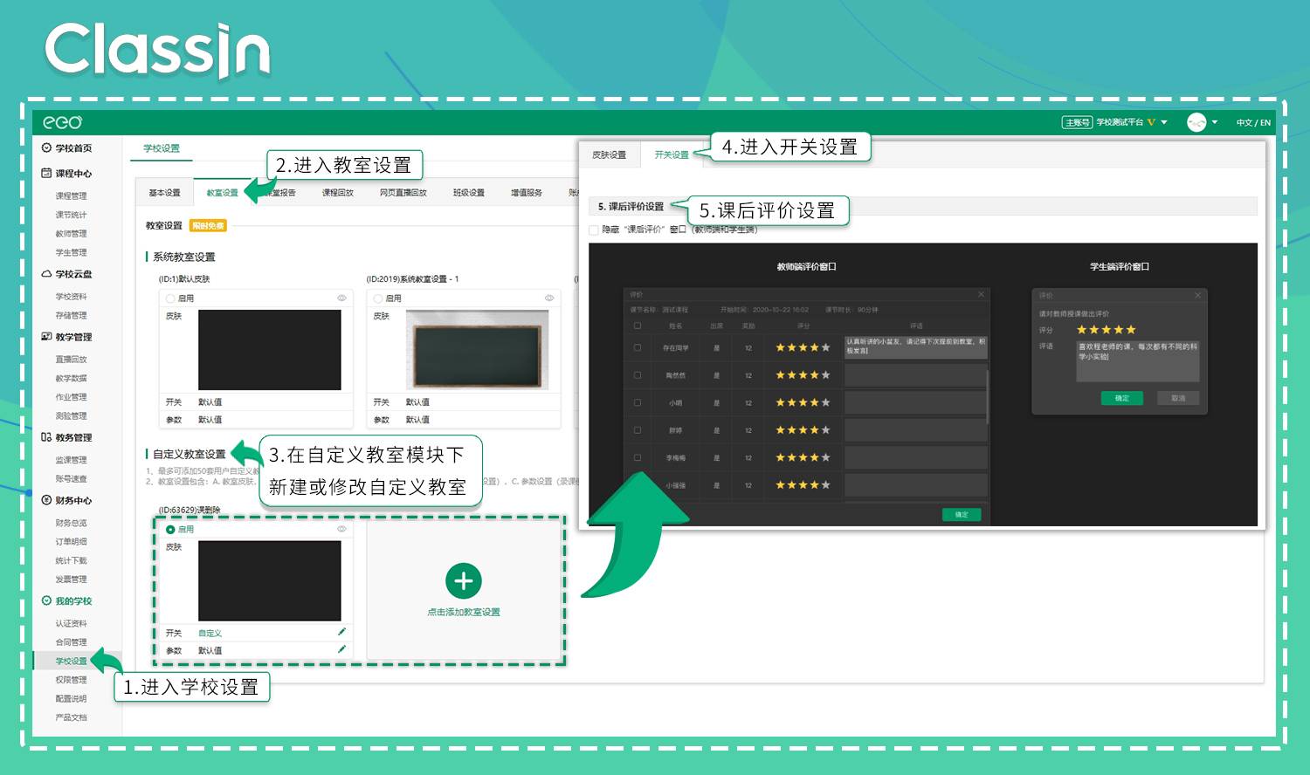Open the 网页直播回放 tab

[403, 192]
